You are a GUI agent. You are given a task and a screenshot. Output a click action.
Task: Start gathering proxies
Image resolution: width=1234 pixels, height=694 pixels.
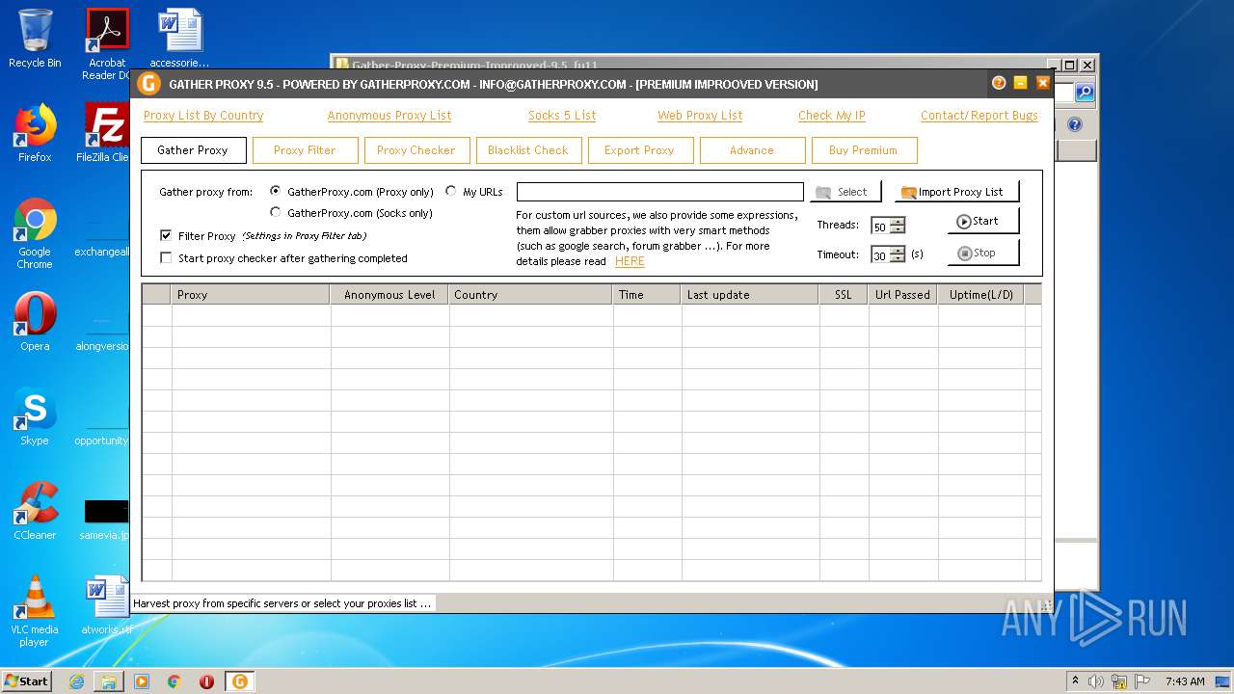coord(982,221)
